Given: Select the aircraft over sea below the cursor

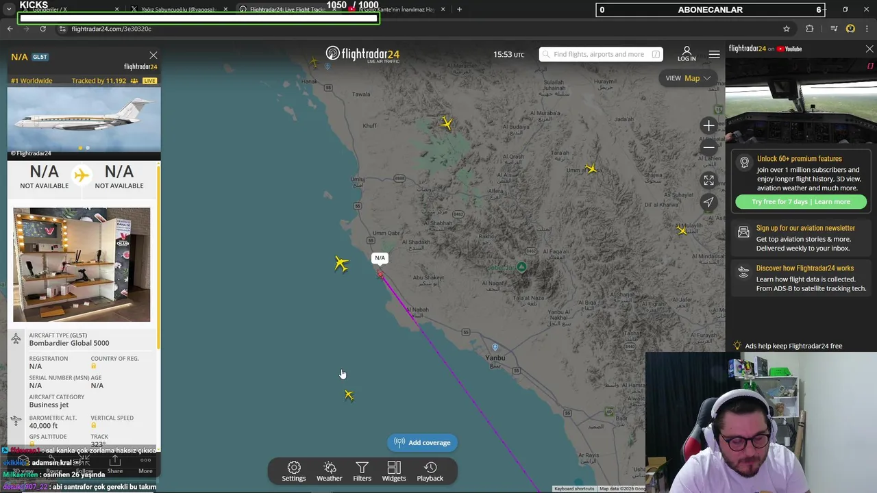Looking at the screenshot, I should (x=349, y=395).
